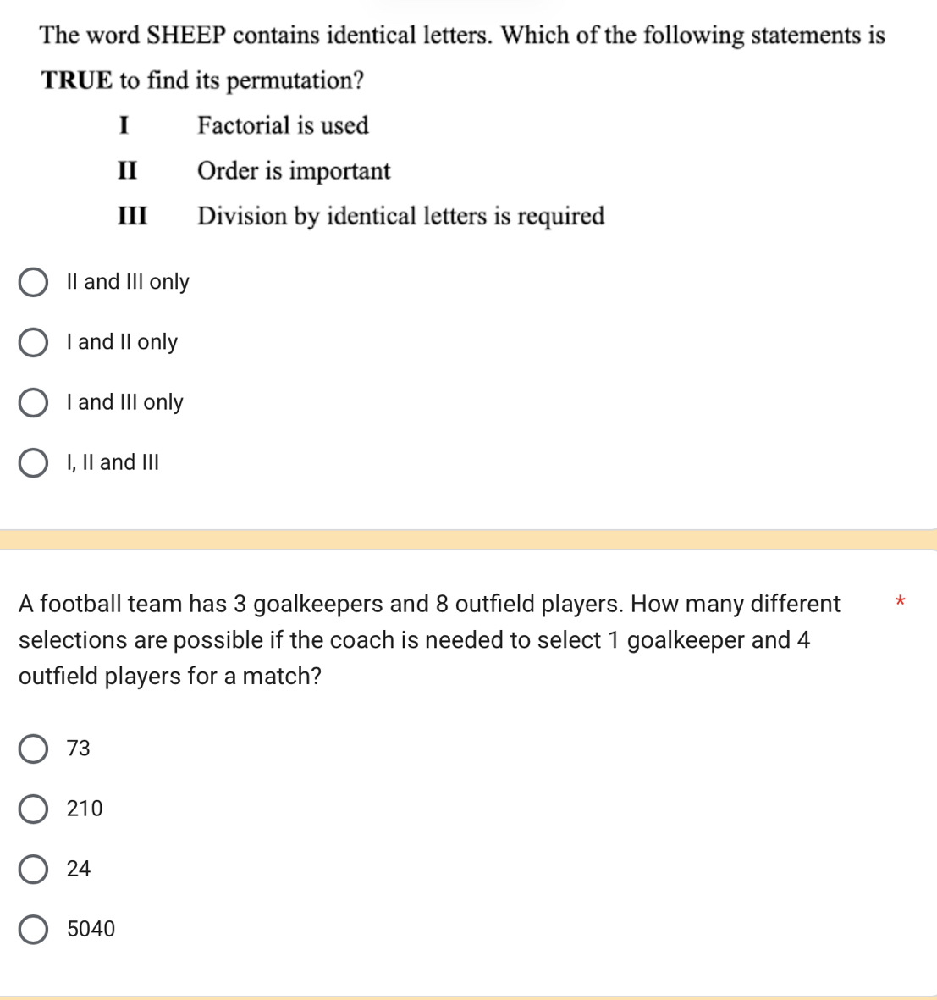Pick the 24 radio button
This screenshot has width=937, height=1000.
coord(33,870)
